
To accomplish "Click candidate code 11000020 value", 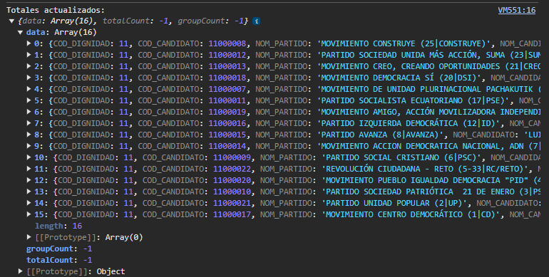I will [x=232, y=180].
